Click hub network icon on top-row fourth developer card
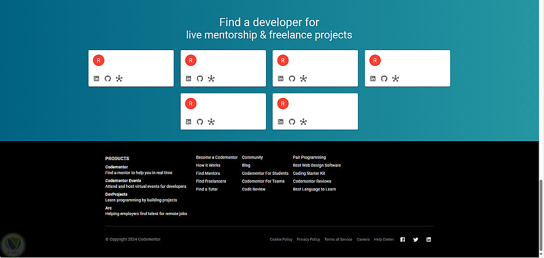This screenshot has height=258, width=544. pyautogui.click(x=395, y=78)
